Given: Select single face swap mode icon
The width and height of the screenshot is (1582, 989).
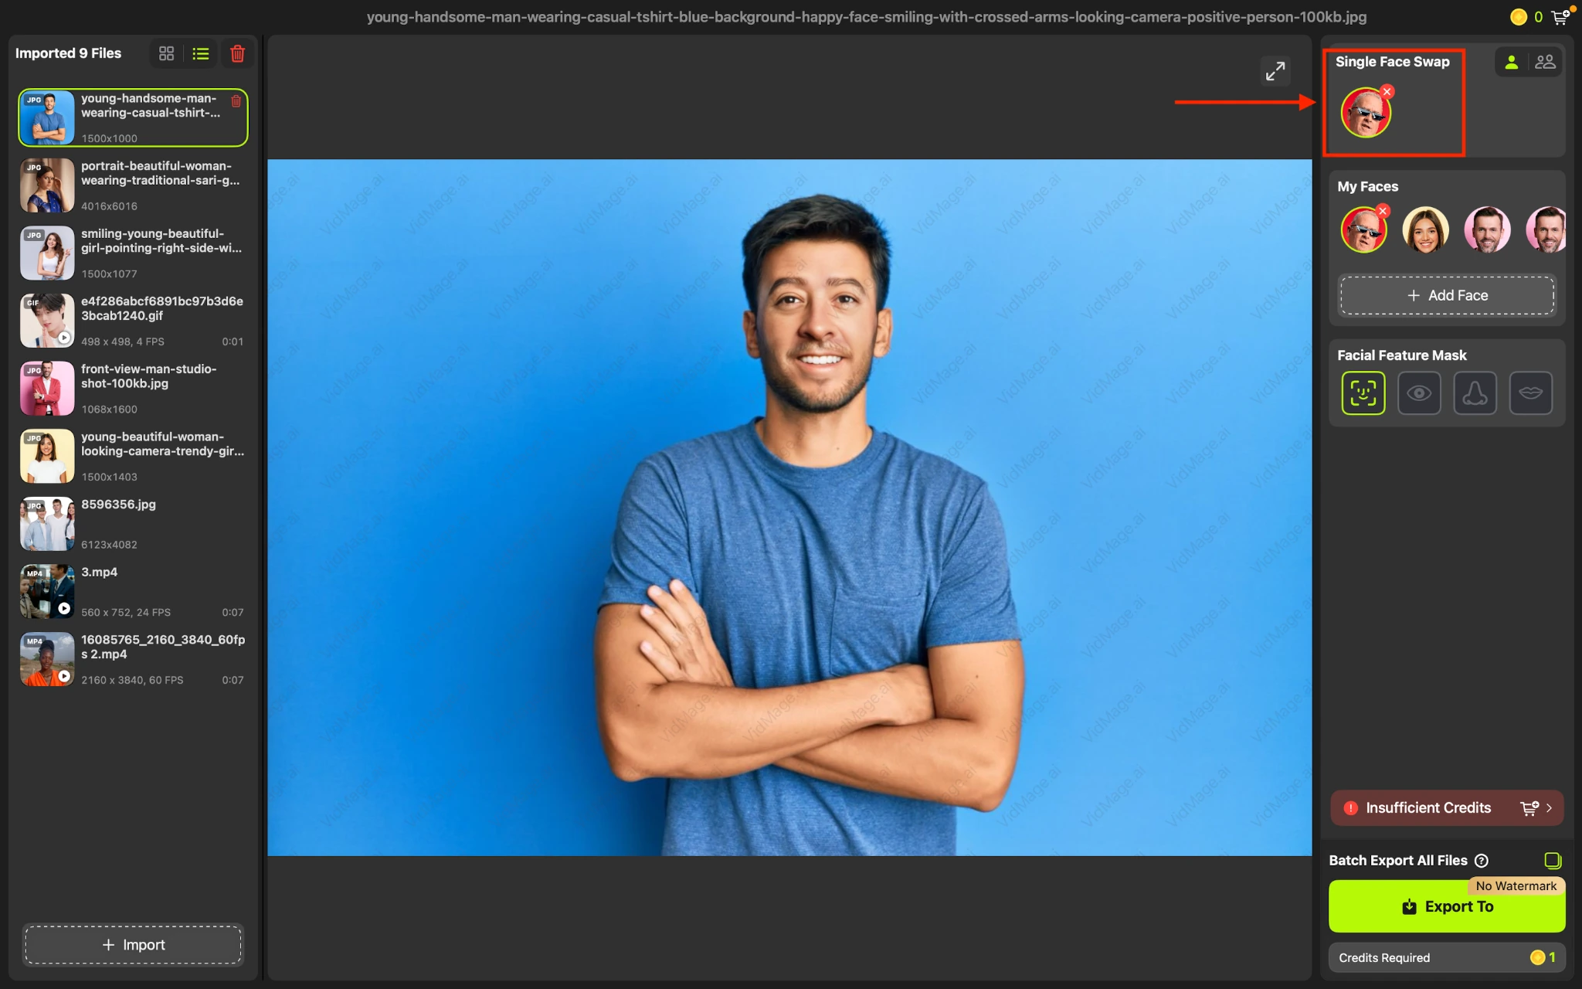Looking at the screenshot, I should [x=1512, y=63].
